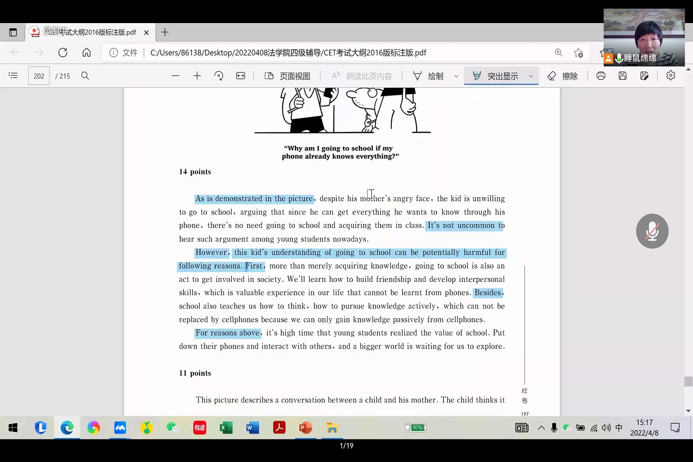Print the PDF document

click(x=601, y=76)
